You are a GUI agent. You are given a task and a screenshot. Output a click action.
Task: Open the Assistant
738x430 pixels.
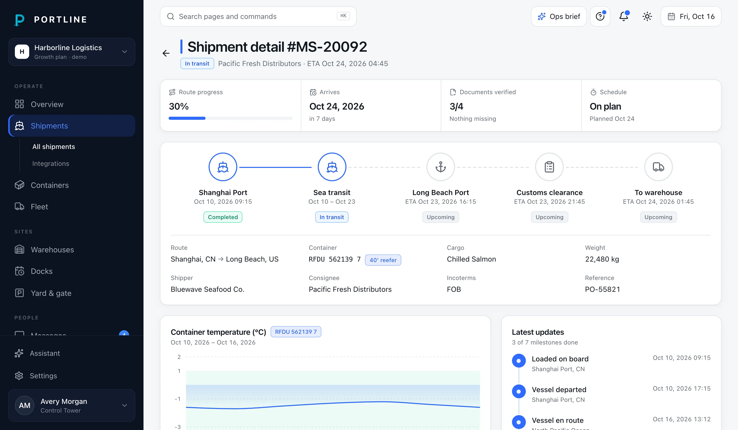coord(72,353)
